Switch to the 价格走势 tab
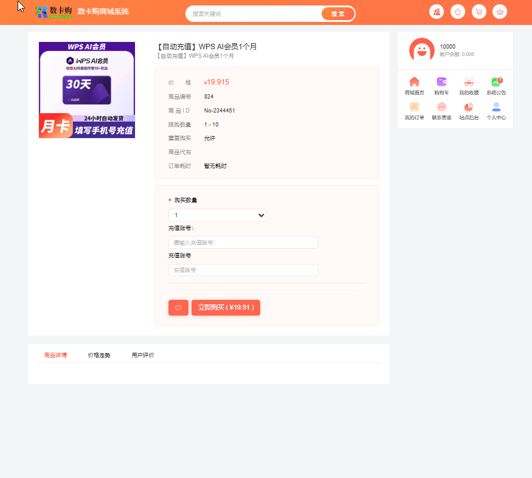532x478 pixels. coord(99,355)
